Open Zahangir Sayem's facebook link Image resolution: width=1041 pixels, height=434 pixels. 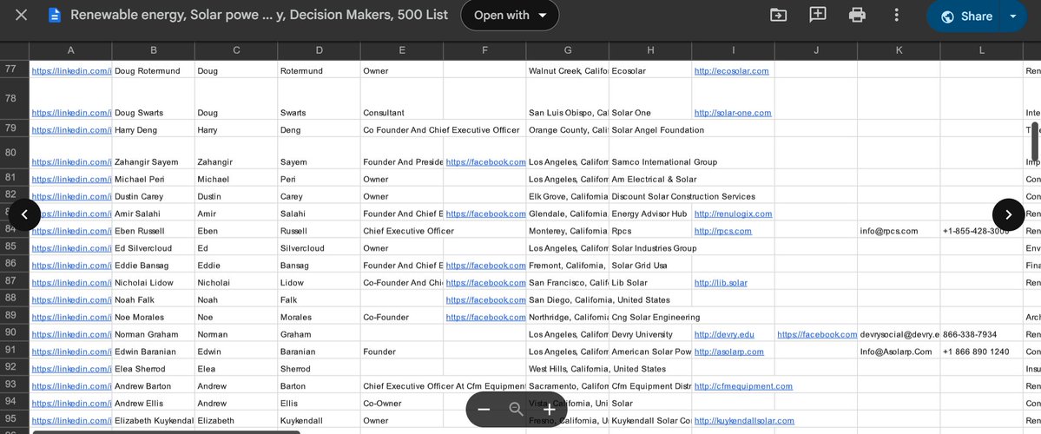click(485, 162)
